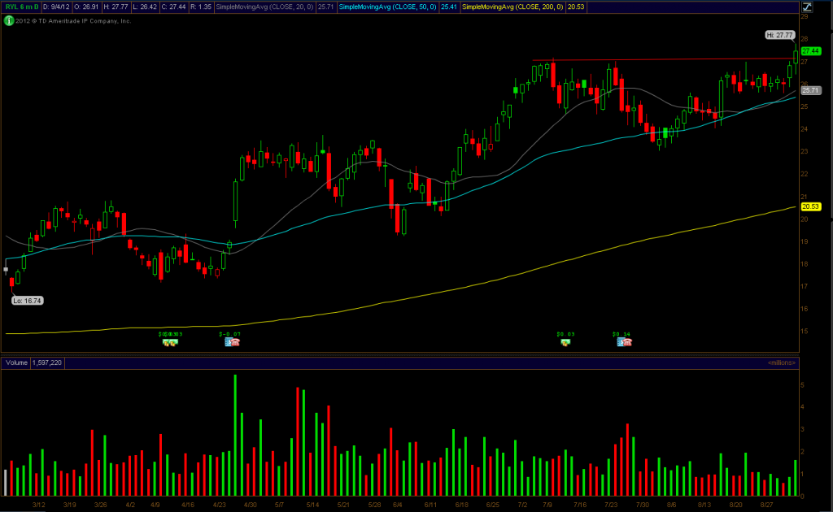This screenshot has height=512, width=833.
Task: Click the 20.53 value in header bar
Action: click(x=576, y=7)
